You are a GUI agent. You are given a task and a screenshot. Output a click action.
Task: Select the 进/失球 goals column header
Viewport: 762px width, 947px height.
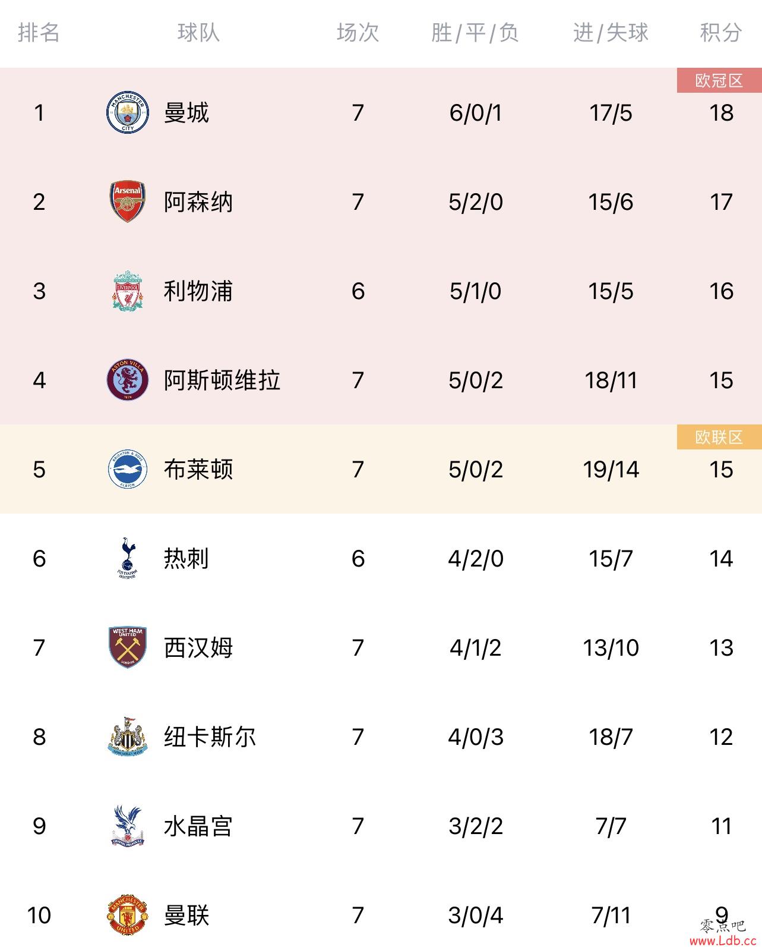[x=611, y=32]
